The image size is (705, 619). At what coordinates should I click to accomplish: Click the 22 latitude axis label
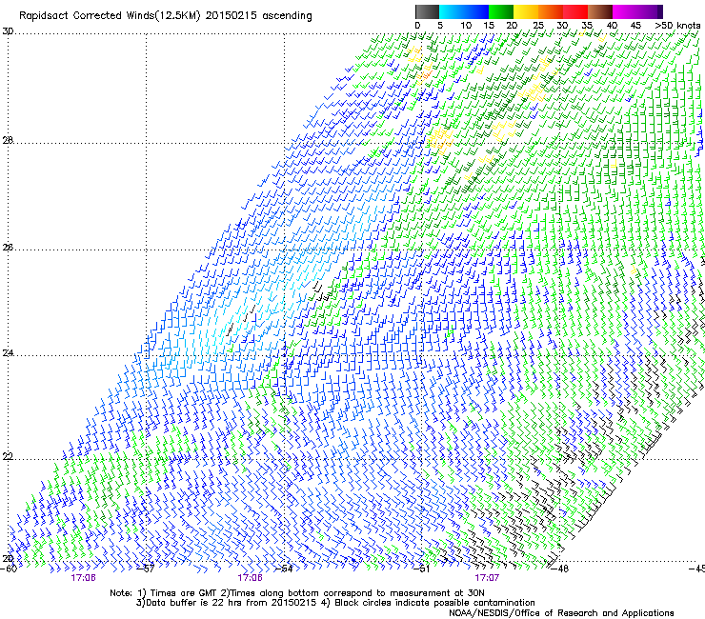[8, 457]
